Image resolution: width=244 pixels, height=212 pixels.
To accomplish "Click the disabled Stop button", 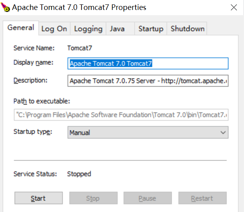I will click(x=93, y=198).
